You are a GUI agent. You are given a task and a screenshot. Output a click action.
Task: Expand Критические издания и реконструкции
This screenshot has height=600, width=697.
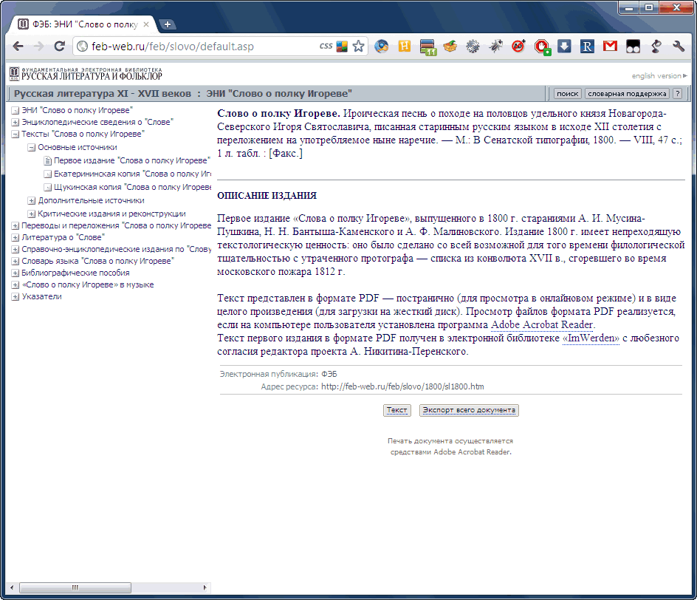31,214
